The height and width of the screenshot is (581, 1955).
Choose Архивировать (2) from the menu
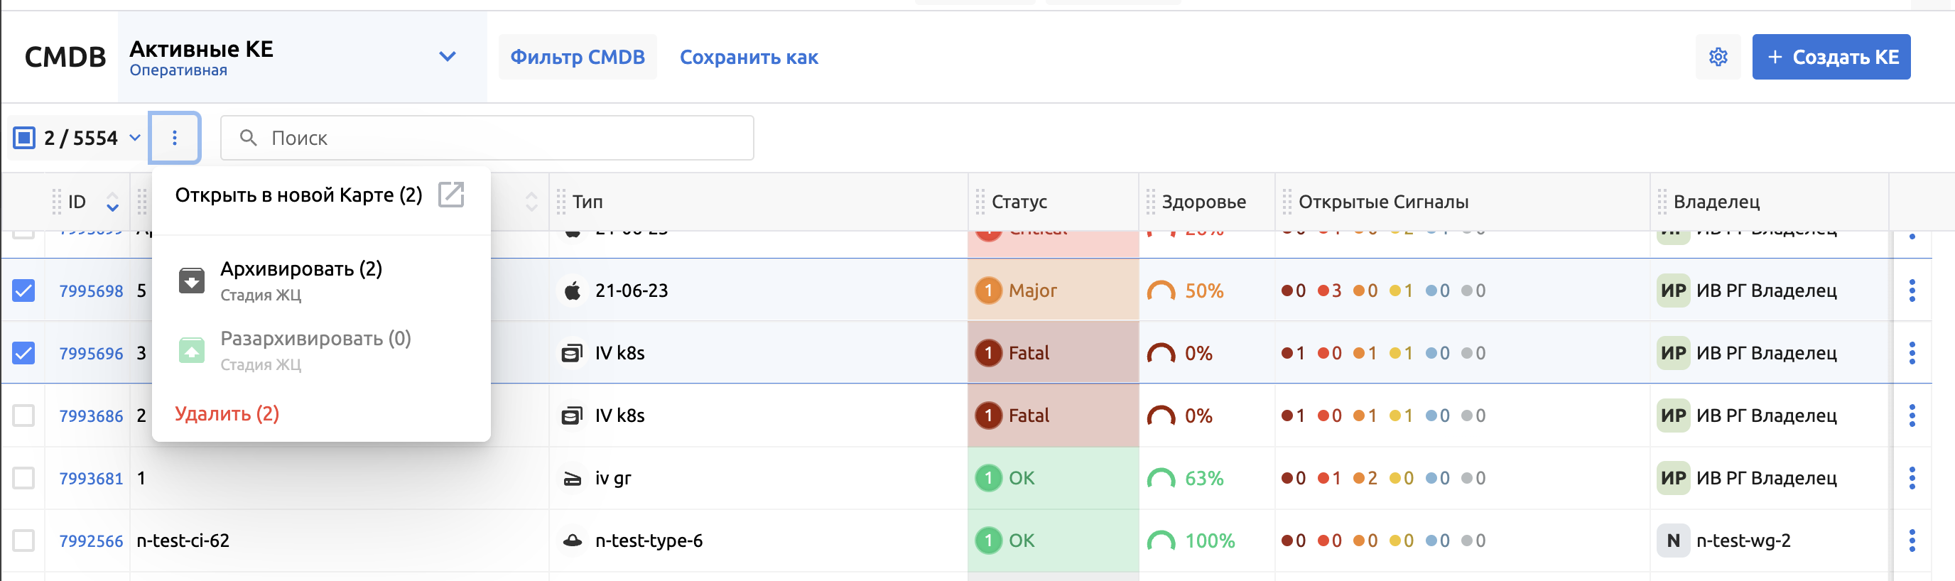point(300,269)
